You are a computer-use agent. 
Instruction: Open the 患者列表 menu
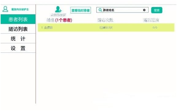point(18,19)
